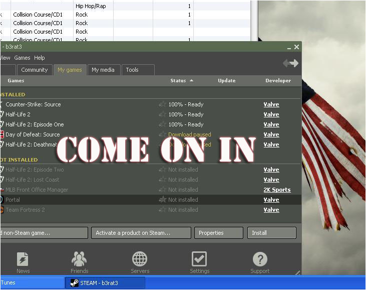Open Valve link for Half-Life 2: Episode One
The image size is (366, 290).
(x=271, y=124)
